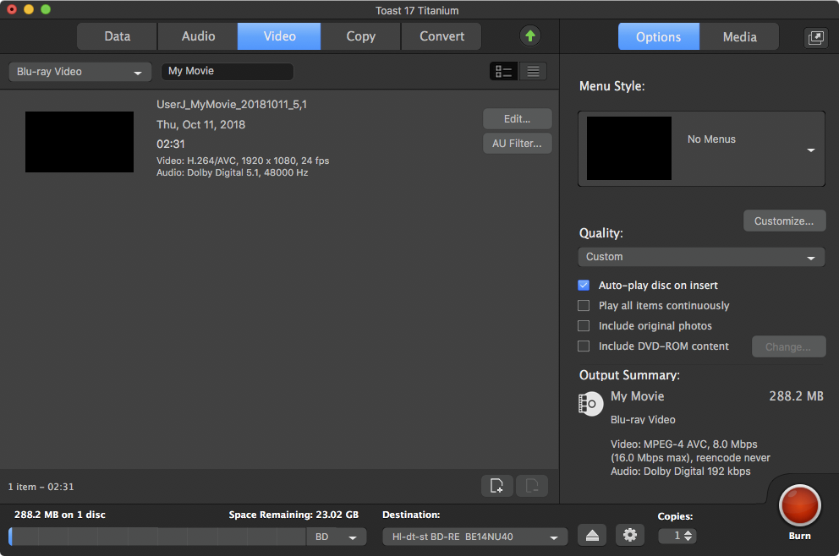Switch to detailed list view icon
This screenshot has height=556, width=839.
tap(503, 71)
